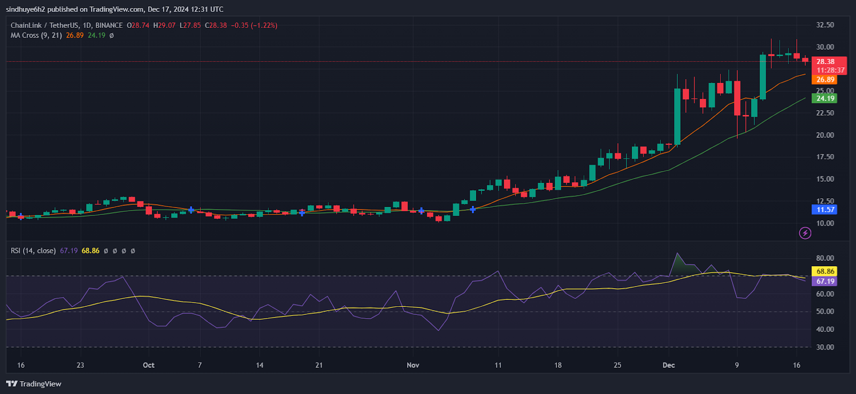The width and height of the screenshot is (856, 394).
Task: Click the open value O28.74 in header
Action: point(138,25)
